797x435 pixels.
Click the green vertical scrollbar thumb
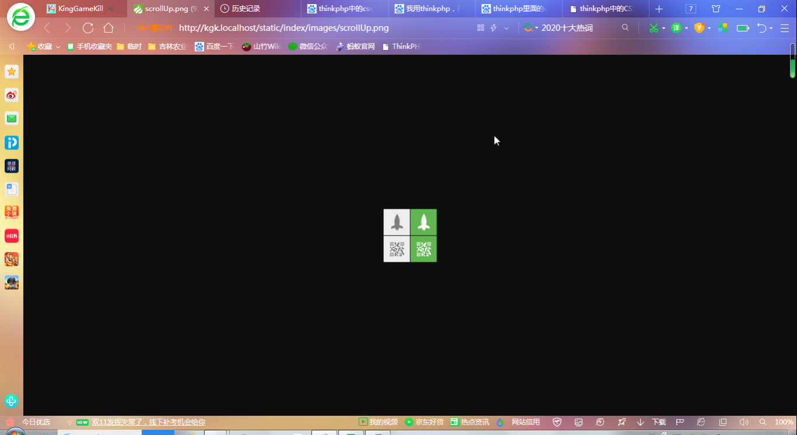793,68
